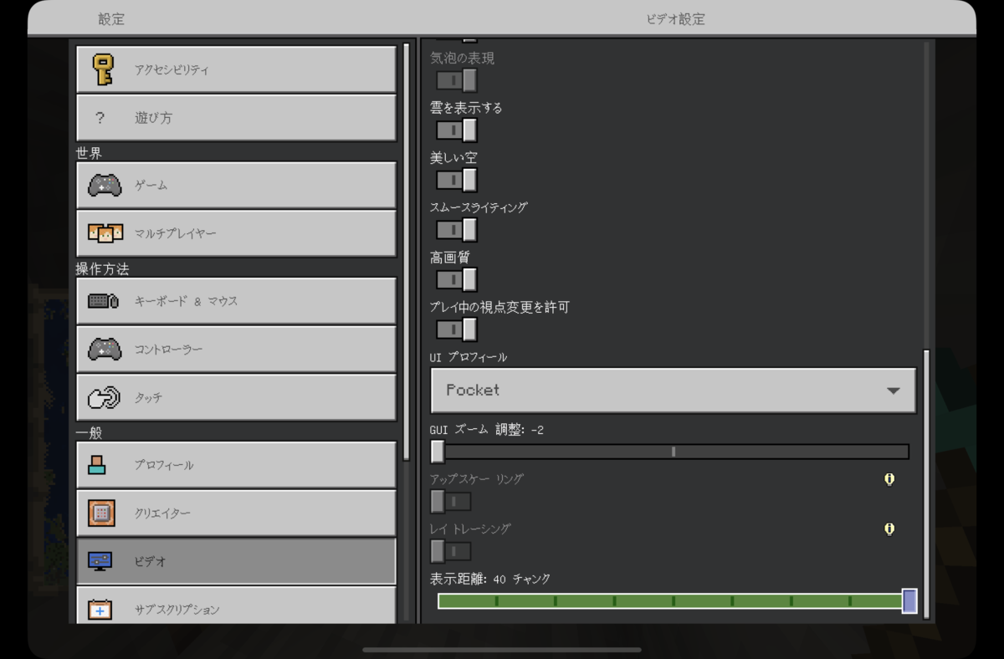Click the video settings panel scrollbar
This screenshot has width=1004, height=659.
(926, 483)
